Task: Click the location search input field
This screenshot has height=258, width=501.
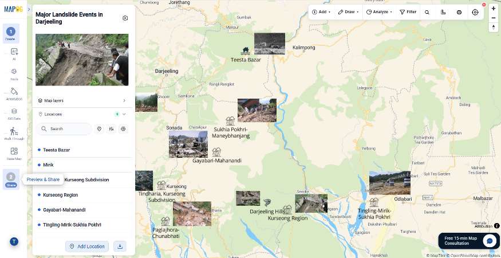Action: 64,128
